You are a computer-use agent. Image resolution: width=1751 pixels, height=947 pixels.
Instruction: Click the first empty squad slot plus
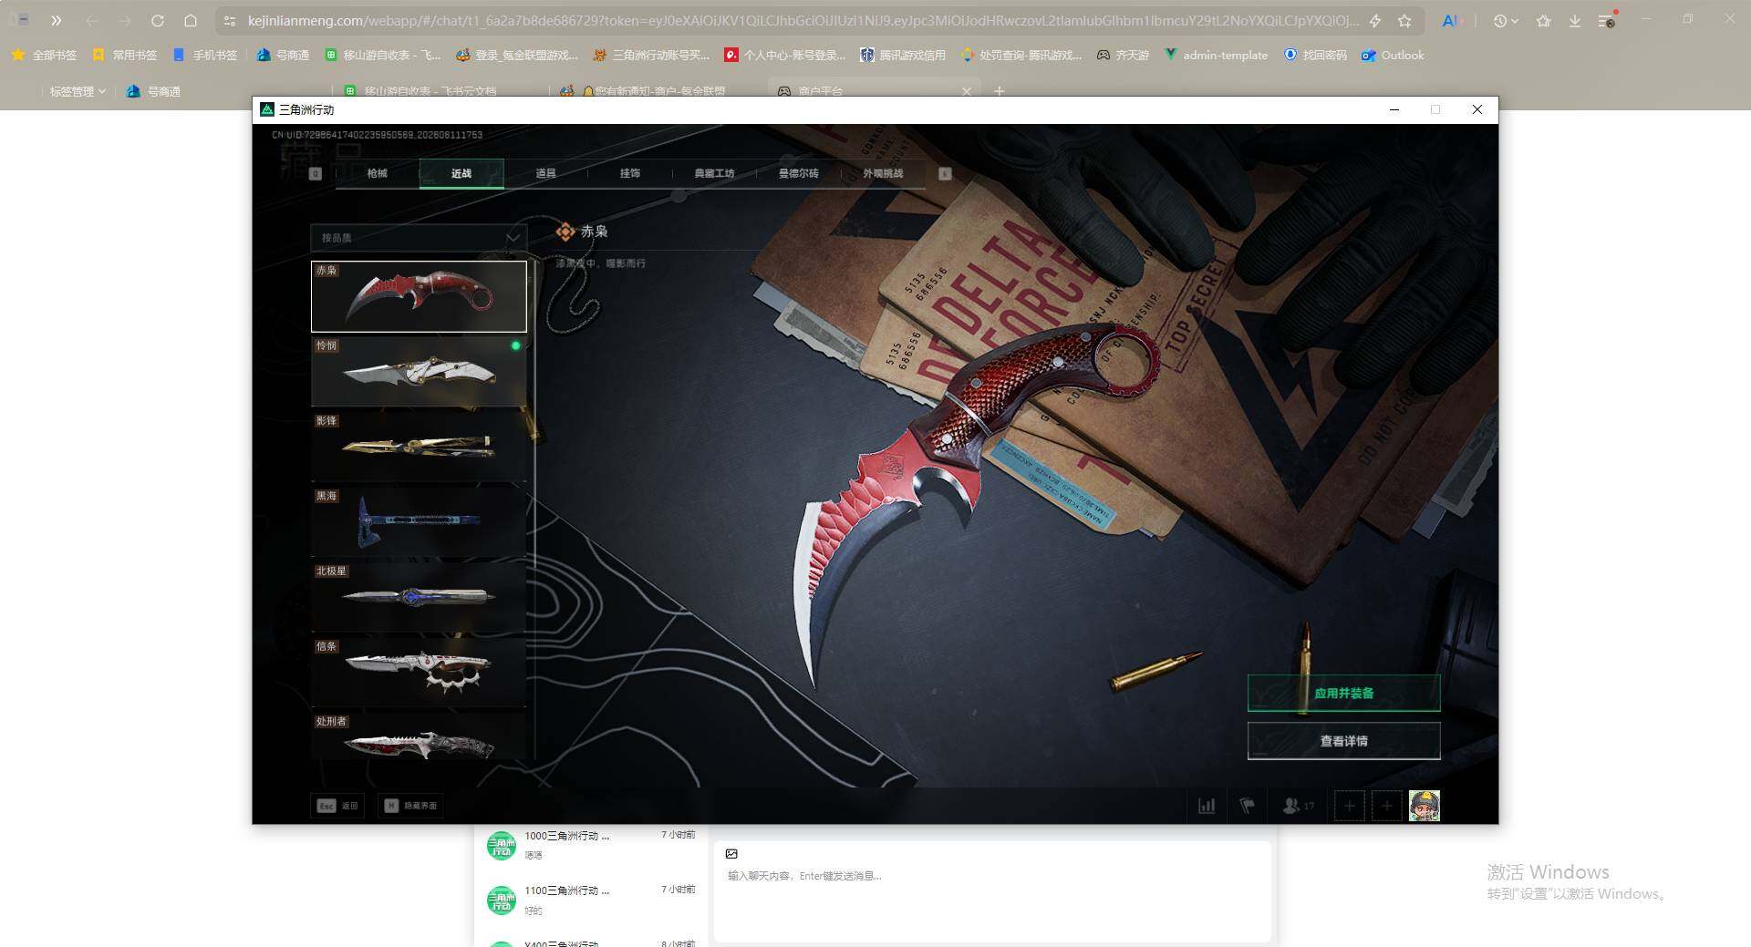(x=1350, y=806)
